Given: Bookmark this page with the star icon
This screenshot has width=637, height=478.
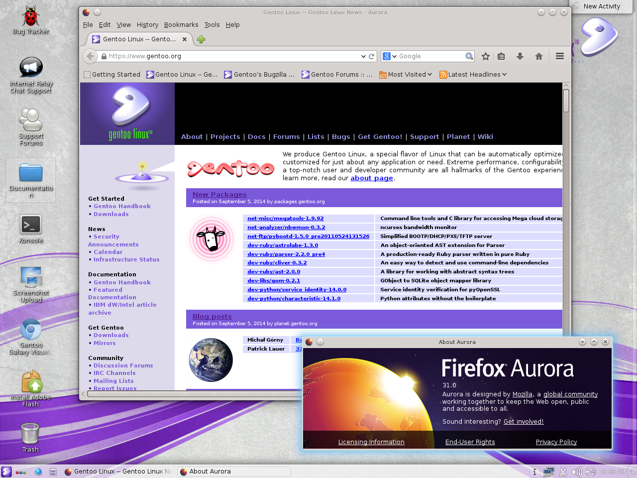Looking at the screenshot, I should 486,56.
